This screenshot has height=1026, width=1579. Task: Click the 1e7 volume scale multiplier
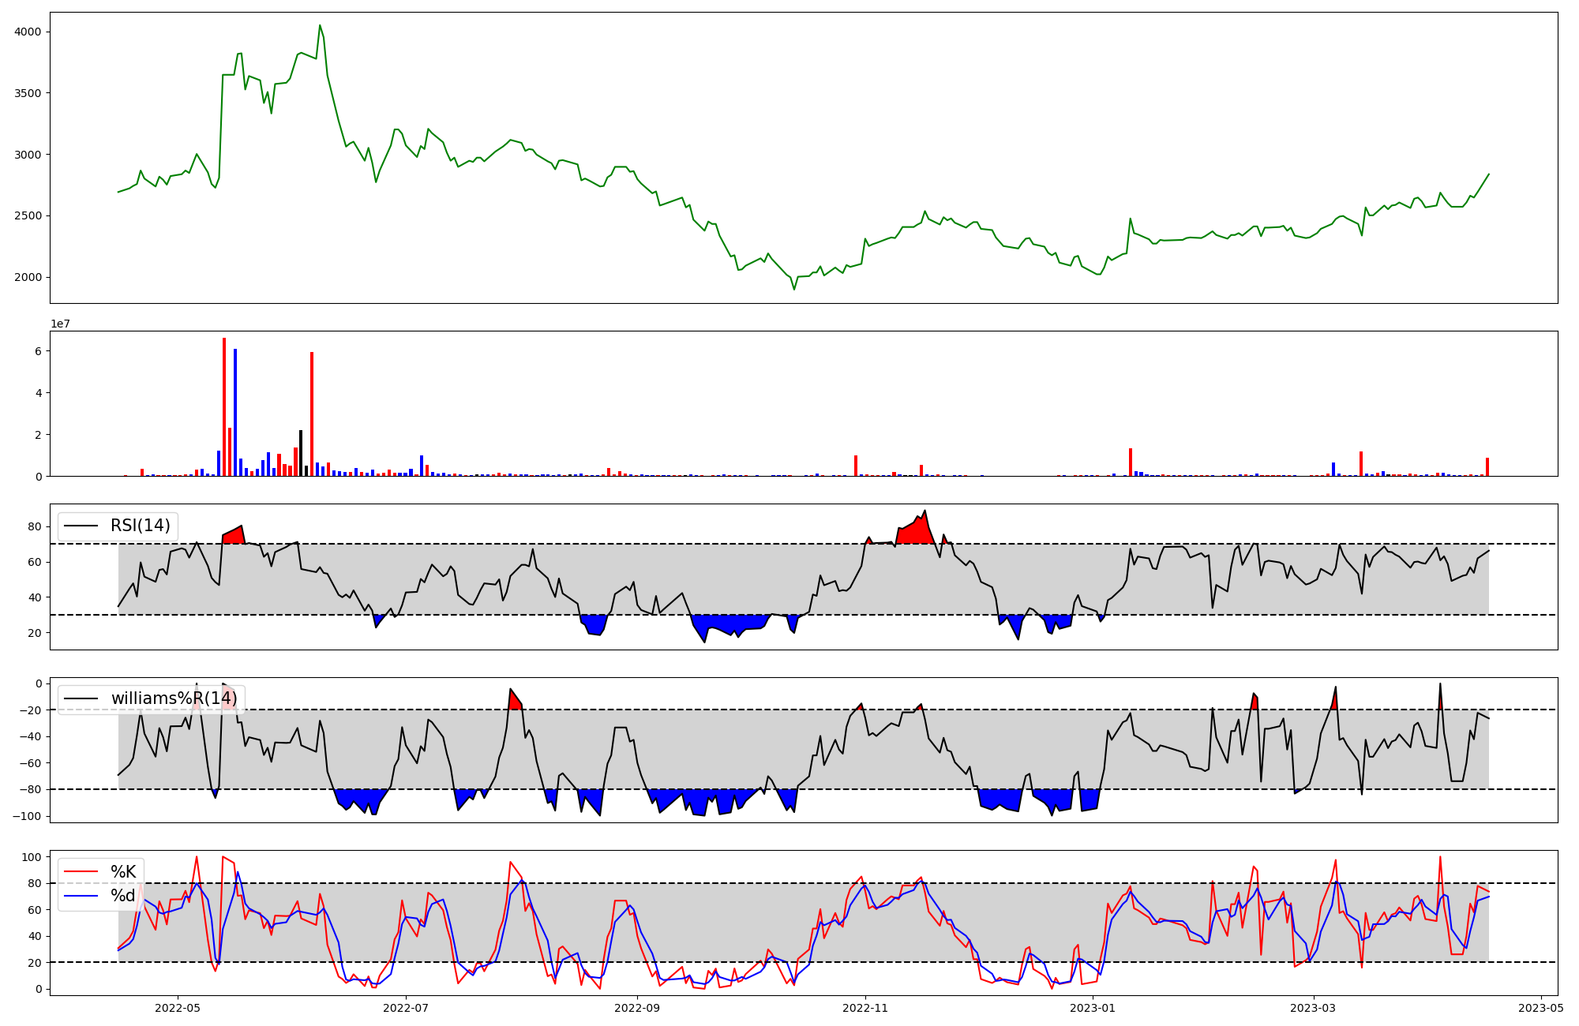click(61, 324)
